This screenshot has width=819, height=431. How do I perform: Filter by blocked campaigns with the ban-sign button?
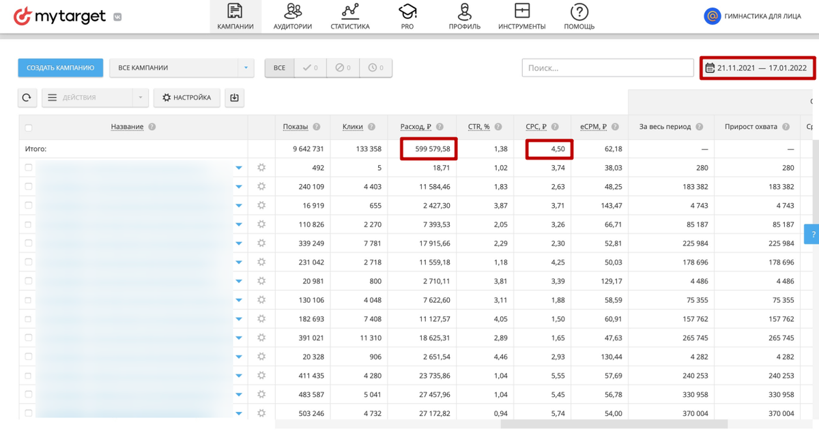click(x=343, y=68)
